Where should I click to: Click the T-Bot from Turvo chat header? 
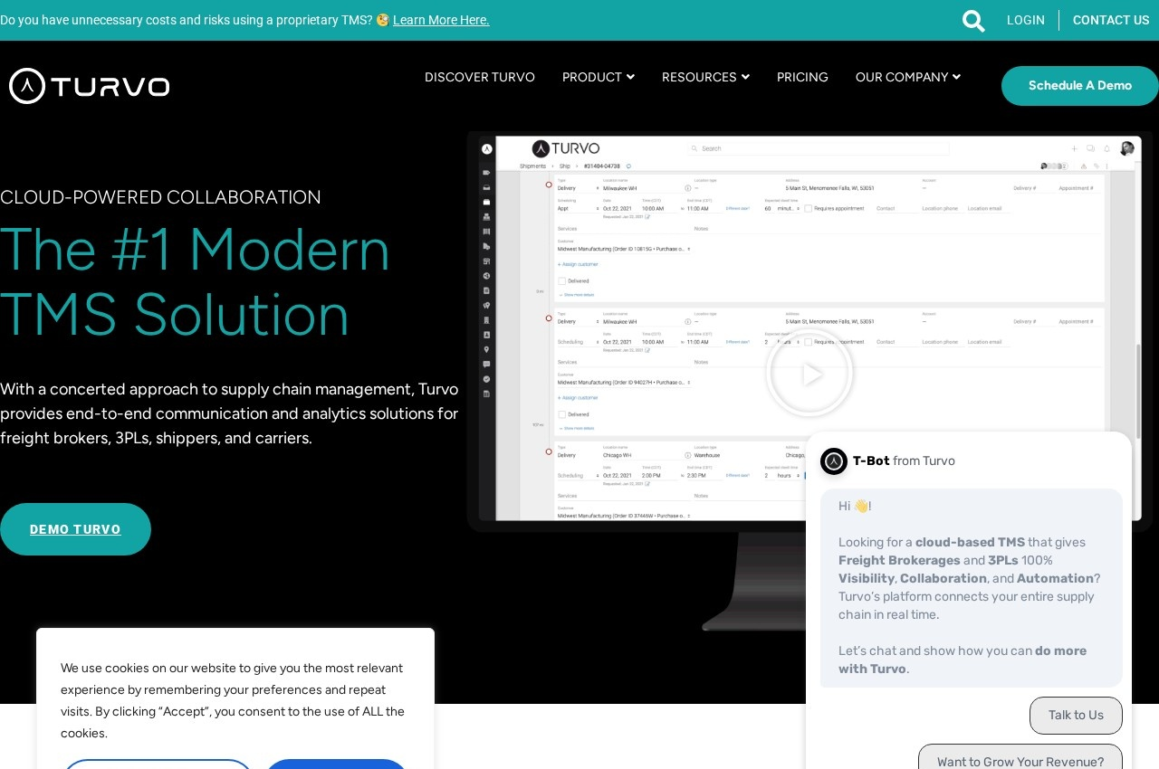(x=904, y=460)
